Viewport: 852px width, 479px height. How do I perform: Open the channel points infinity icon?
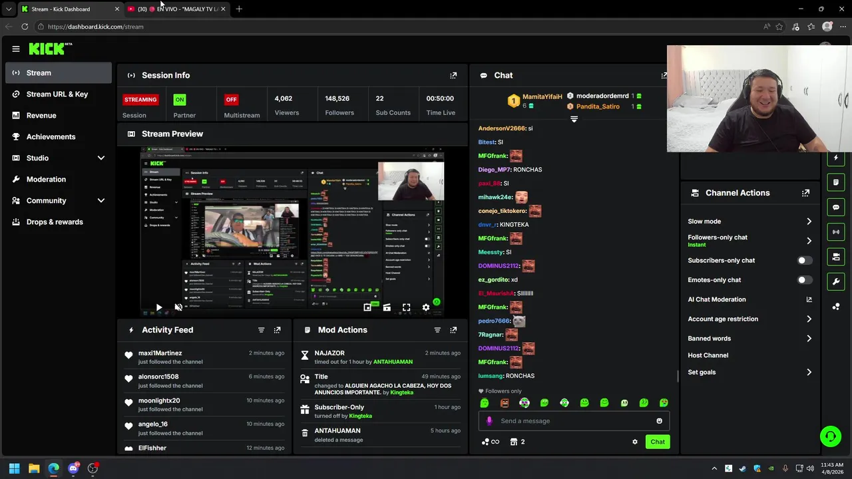coord(490,442)
